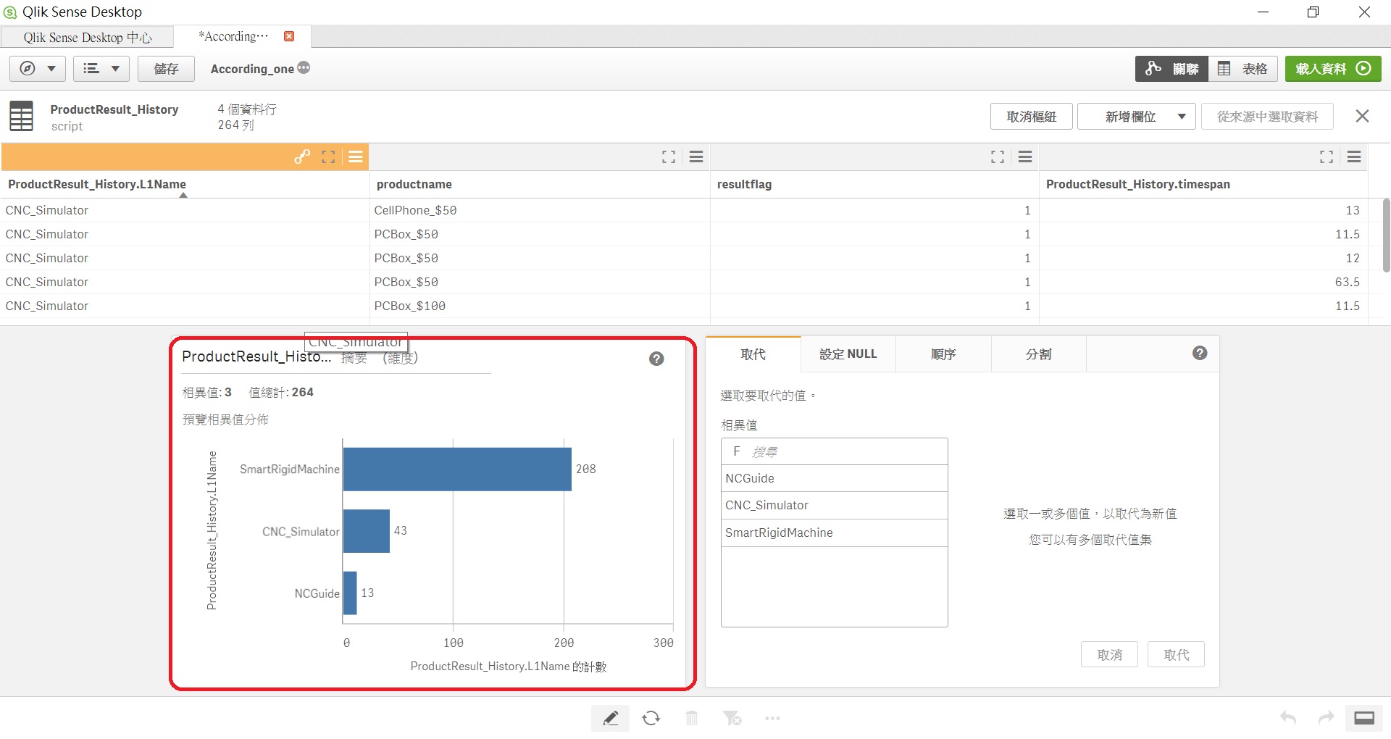This screenshot has height=739, width=1391.
Task: Click the pencil edit icon in bottom toolbar
Action: (x=610, y=718)
